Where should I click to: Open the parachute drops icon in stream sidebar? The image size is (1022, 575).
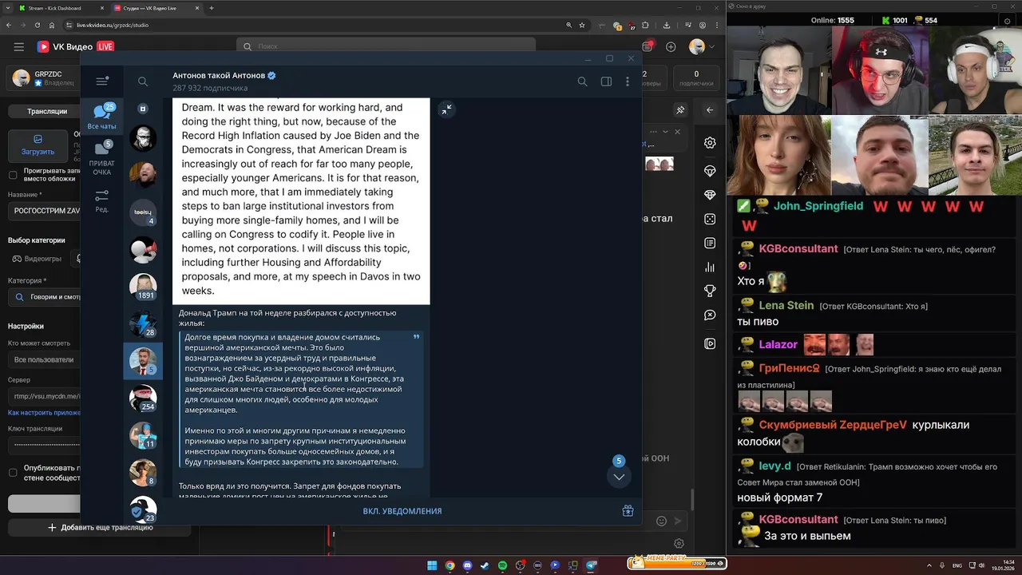coord(710,171)
